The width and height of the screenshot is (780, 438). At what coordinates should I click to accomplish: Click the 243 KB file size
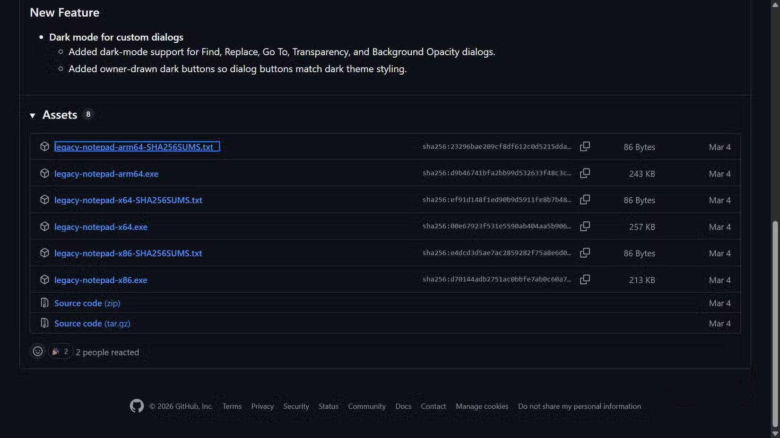click(642, 174)
